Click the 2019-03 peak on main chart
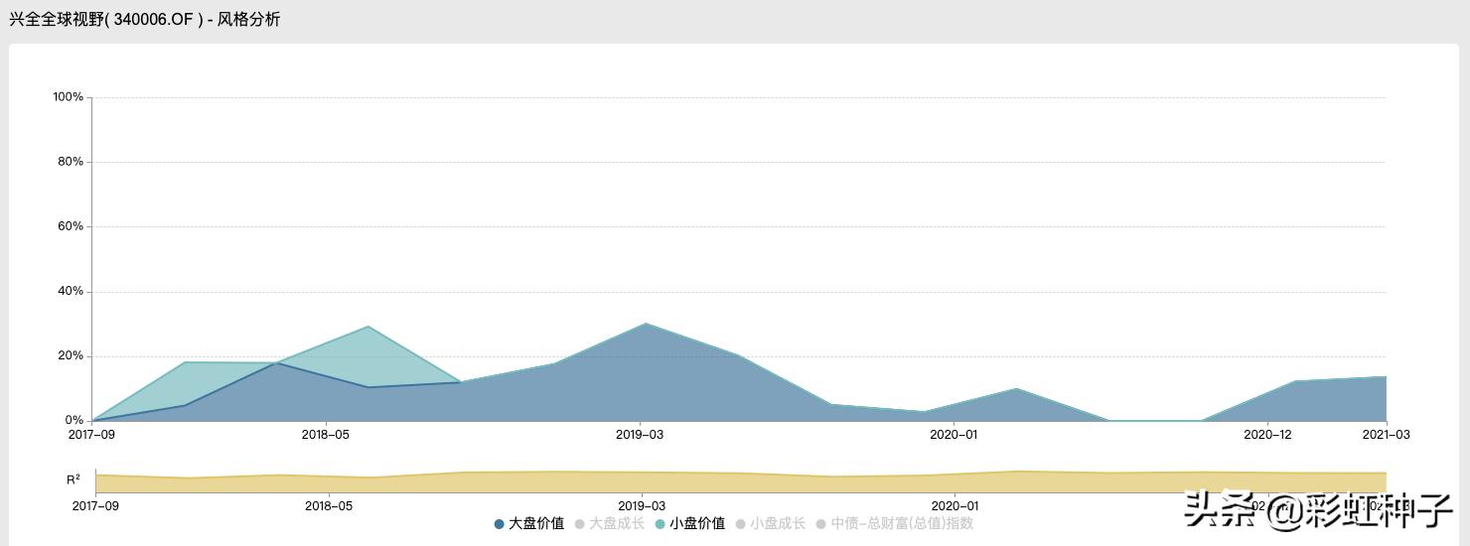 tap(646, 324)
